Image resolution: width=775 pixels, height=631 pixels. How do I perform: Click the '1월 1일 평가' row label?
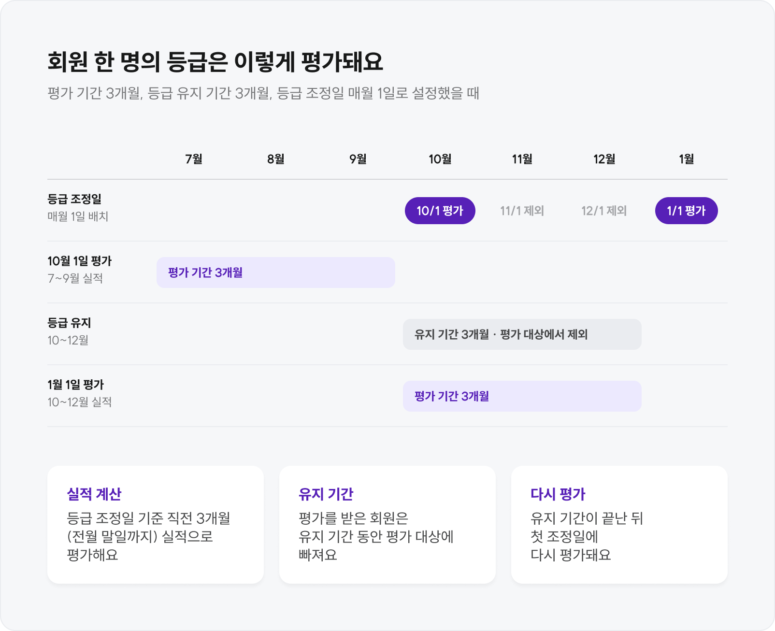pos(76,385)
